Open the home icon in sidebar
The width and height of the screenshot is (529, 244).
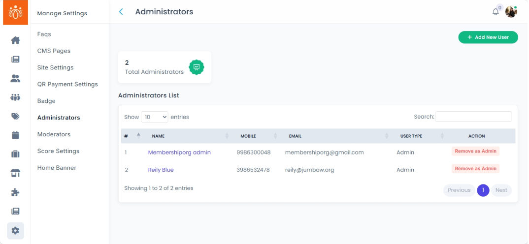(x=15, y=40)
